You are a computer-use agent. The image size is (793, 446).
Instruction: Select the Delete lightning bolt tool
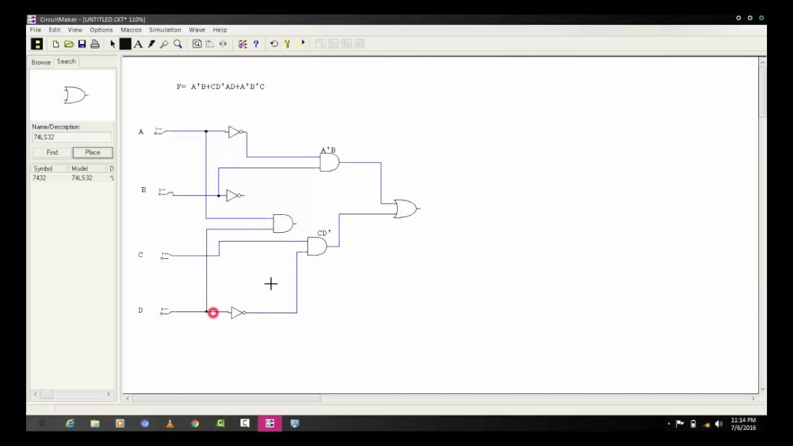[x=151, y=44]
